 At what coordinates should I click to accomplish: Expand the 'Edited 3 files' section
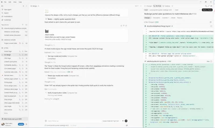pyautogui.click(x=59, y=72)
